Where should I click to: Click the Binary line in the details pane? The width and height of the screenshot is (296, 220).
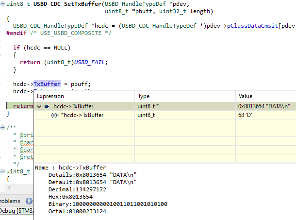pos(108,204)
